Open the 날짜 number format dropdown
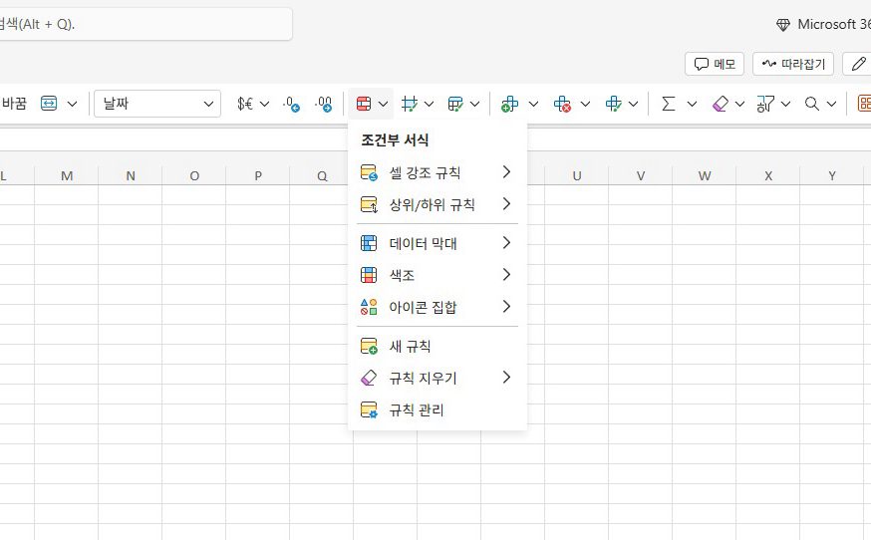This screenshot has height=540, width=871. tap(157, 104)
